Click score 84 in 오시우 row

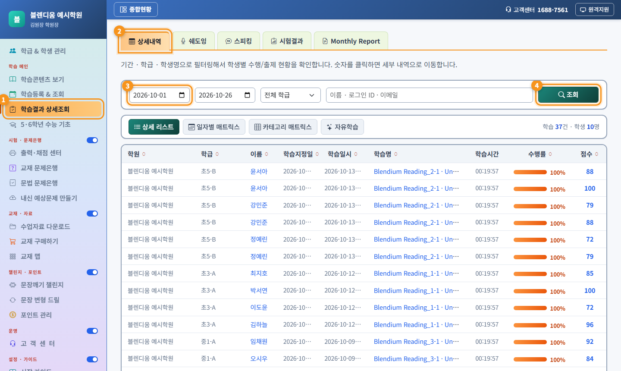pyautogui.click(x=590, y=358)
